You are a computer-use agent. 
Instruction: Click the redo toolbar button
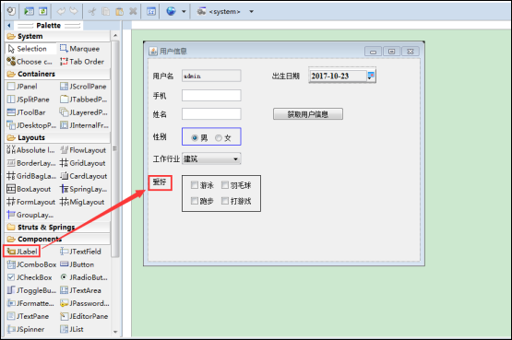pyautogui.click(x=74, y=11)
